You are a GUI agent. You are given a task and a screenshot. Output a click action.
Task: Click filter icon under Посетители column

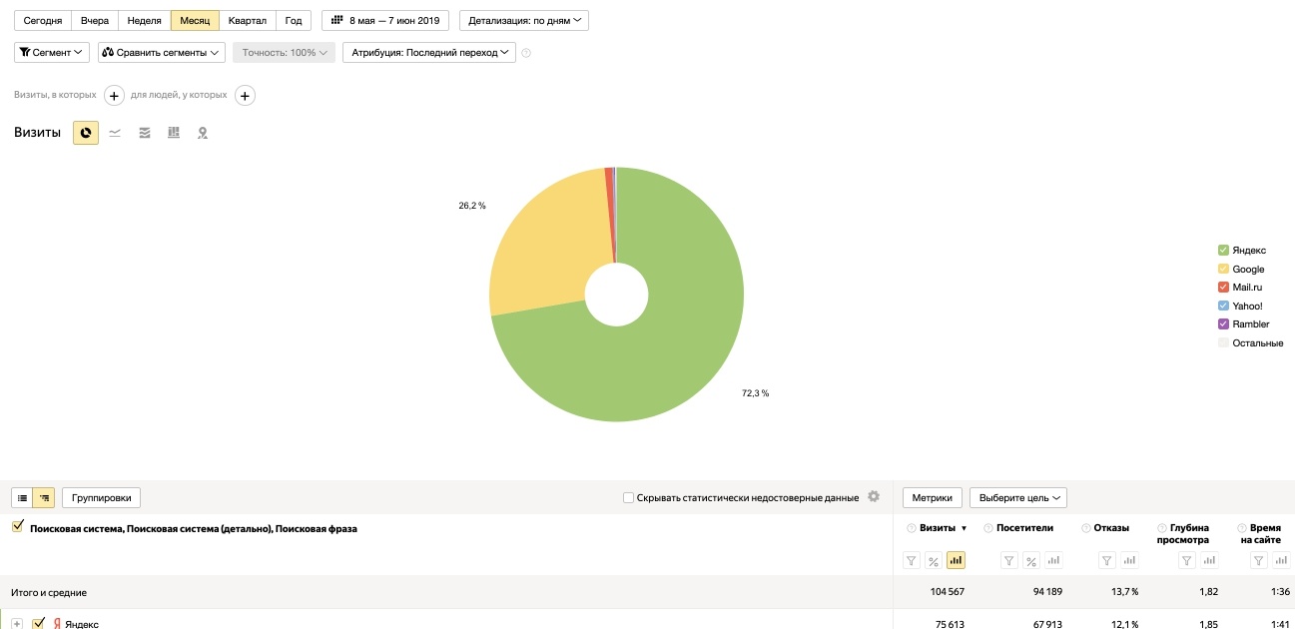tap(1009, 561)
